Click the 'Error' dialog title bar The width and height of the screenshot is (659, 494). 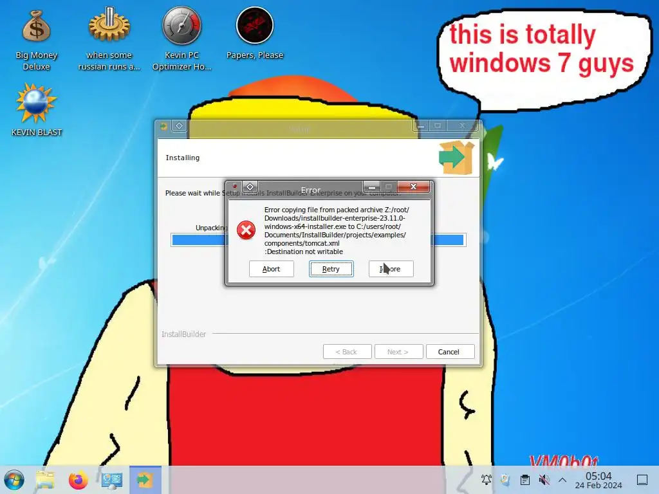[x=311, y=190]
